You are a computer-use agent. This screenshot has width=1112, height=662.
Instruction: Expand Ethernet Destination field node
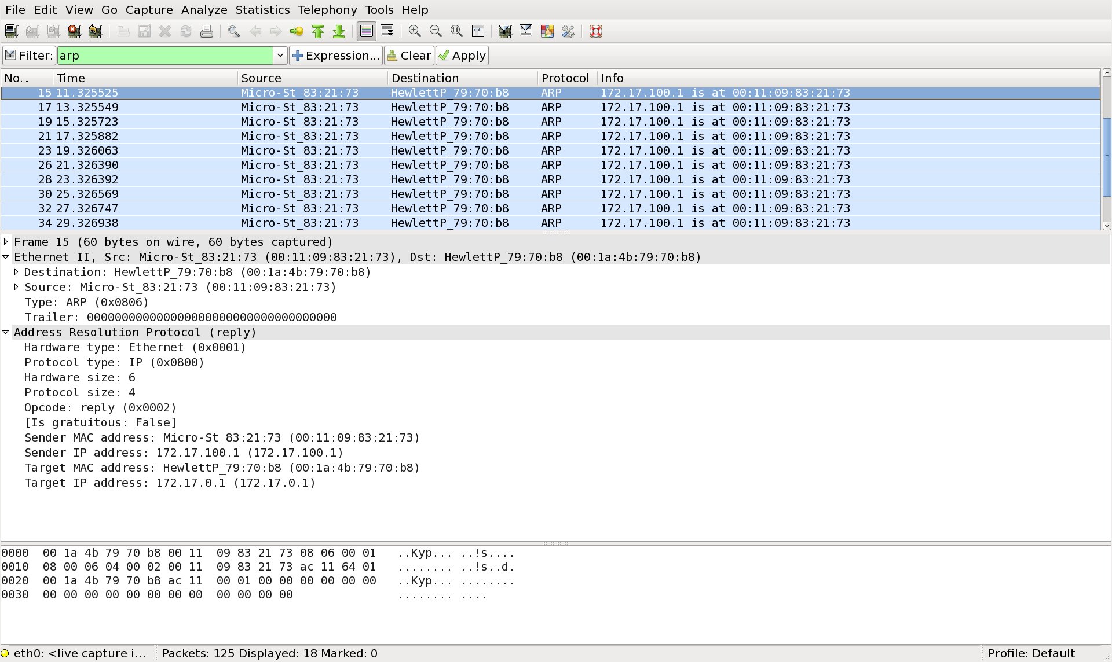(x=16, y=272)
